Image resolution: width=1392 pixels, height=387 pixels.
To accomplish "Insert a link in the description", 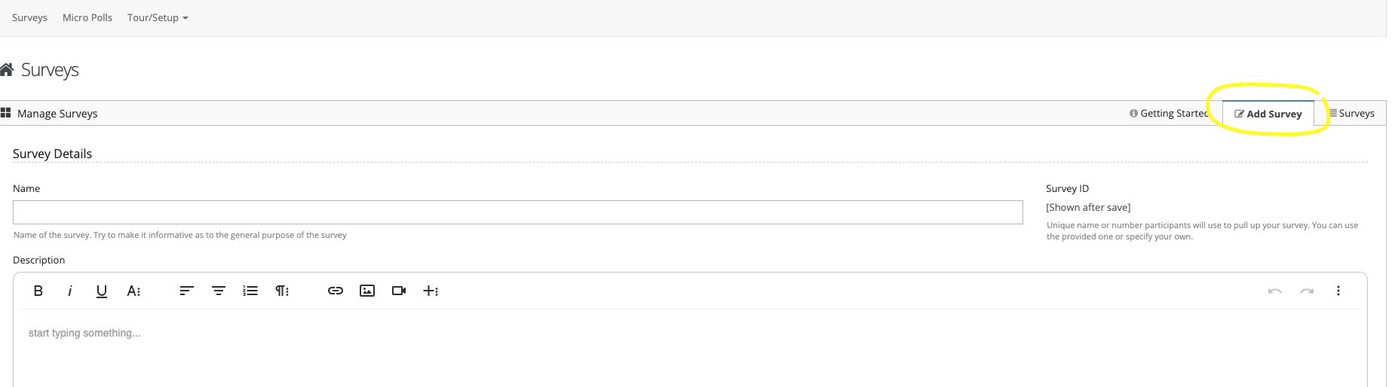I will (x=336, y=291).
